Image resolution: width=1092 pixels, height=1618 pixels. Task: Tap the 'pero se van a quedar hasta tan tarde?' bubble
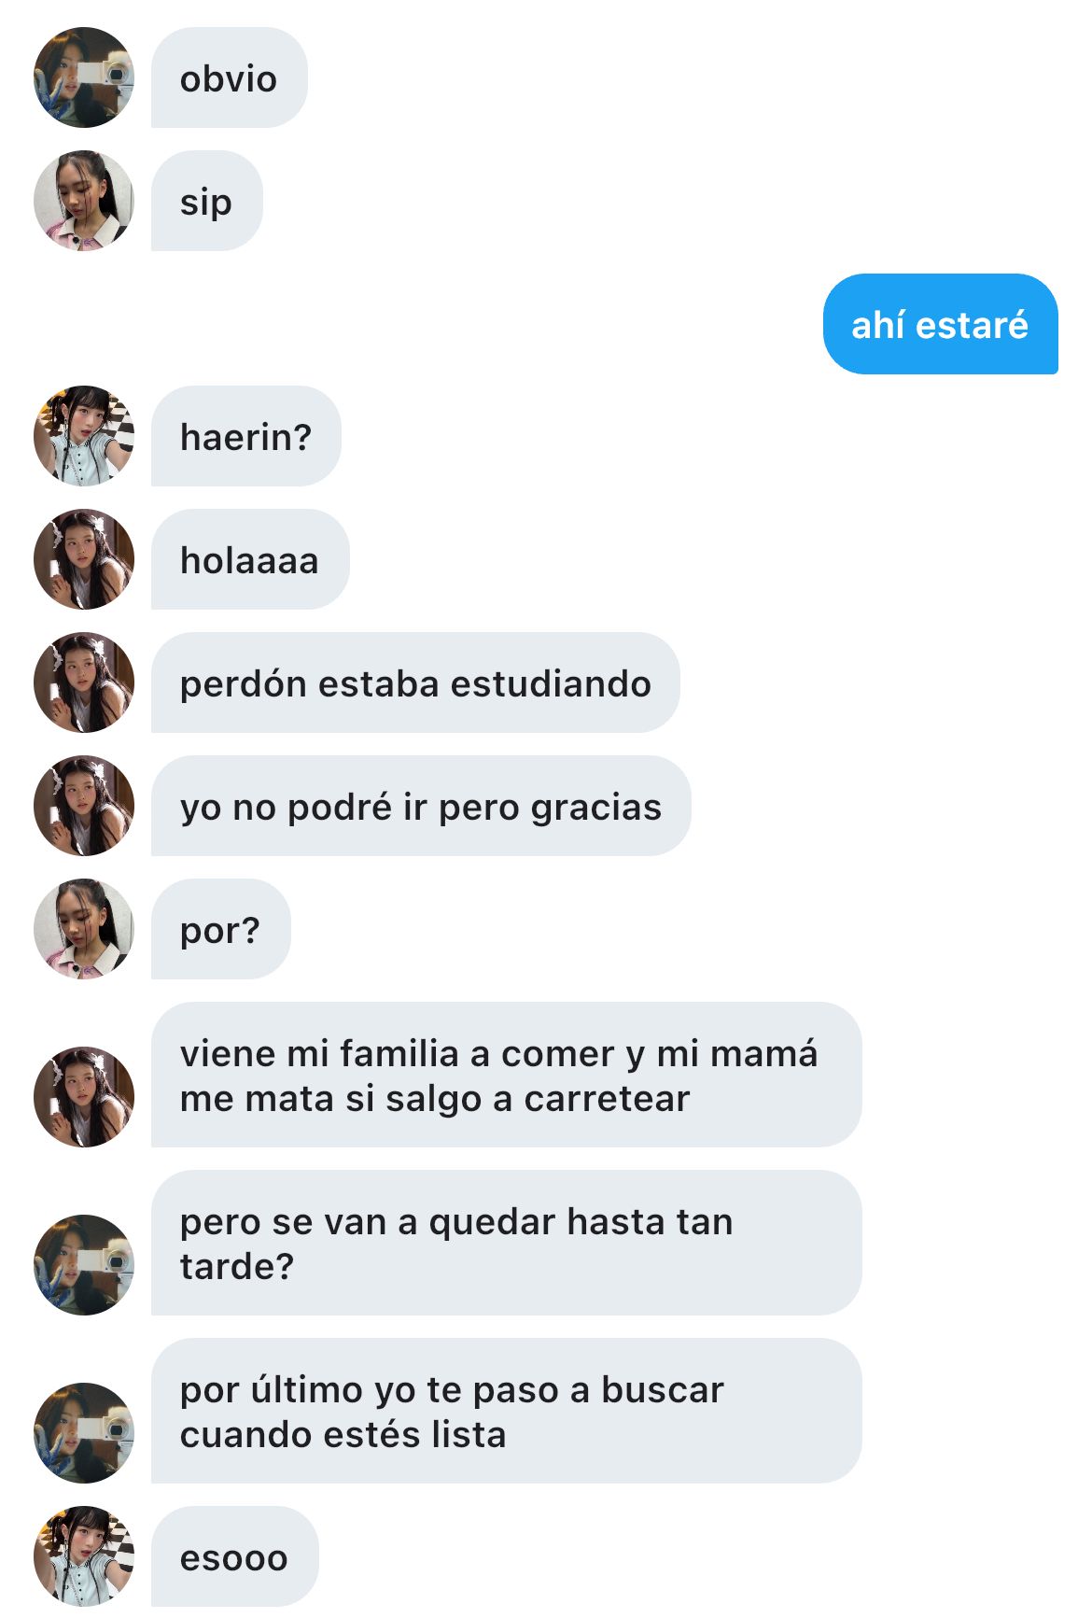click(x=507, y=1243)
